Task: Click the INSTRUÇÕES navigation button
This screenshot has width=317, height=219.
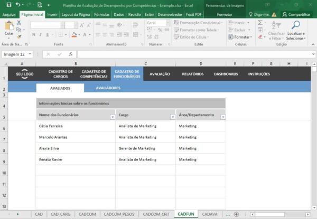Action: [259, 74]
